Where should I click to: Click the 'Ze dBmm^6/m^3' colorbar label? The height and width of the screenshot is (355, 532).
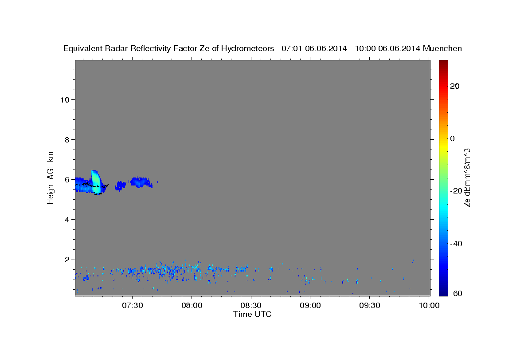click(466, 177)
